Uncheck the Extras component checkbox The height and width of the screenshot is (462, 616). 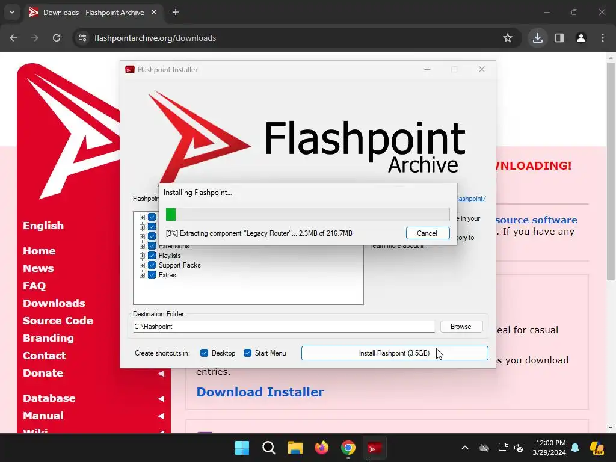coord(152,275)
